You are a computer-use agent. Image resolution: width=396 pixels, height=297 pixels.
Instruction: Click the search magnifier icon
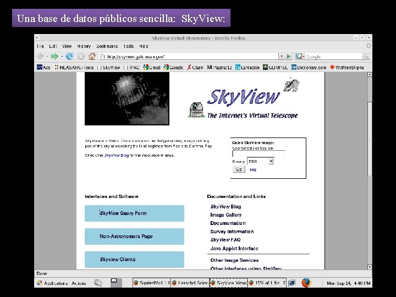coord(366,56)
